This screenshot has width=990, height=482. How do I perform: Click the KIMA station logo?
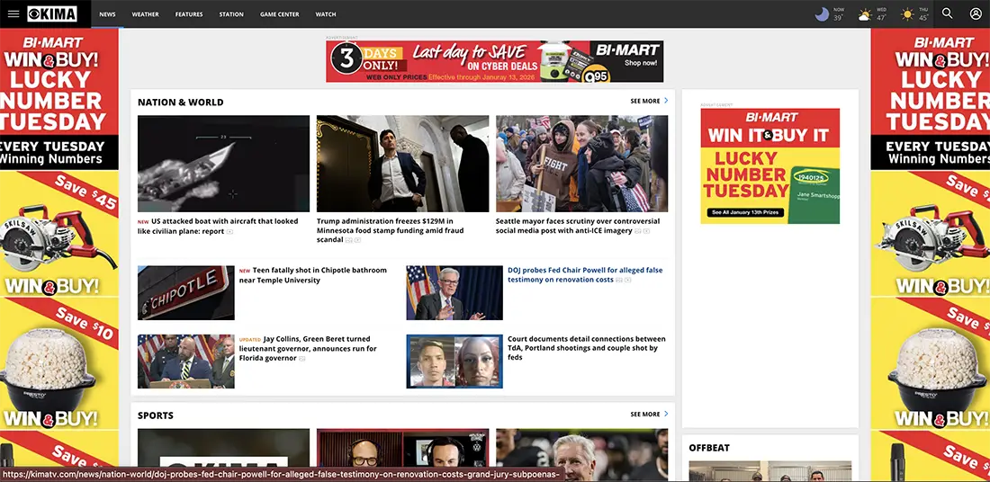(x=52, y=13)
